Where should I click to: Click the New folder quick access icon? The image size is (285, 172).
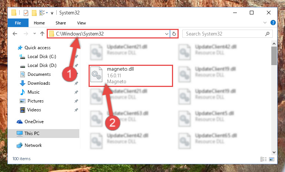pos(34,13)
